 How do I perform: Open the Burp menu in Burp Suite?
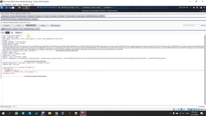(3, 13)
